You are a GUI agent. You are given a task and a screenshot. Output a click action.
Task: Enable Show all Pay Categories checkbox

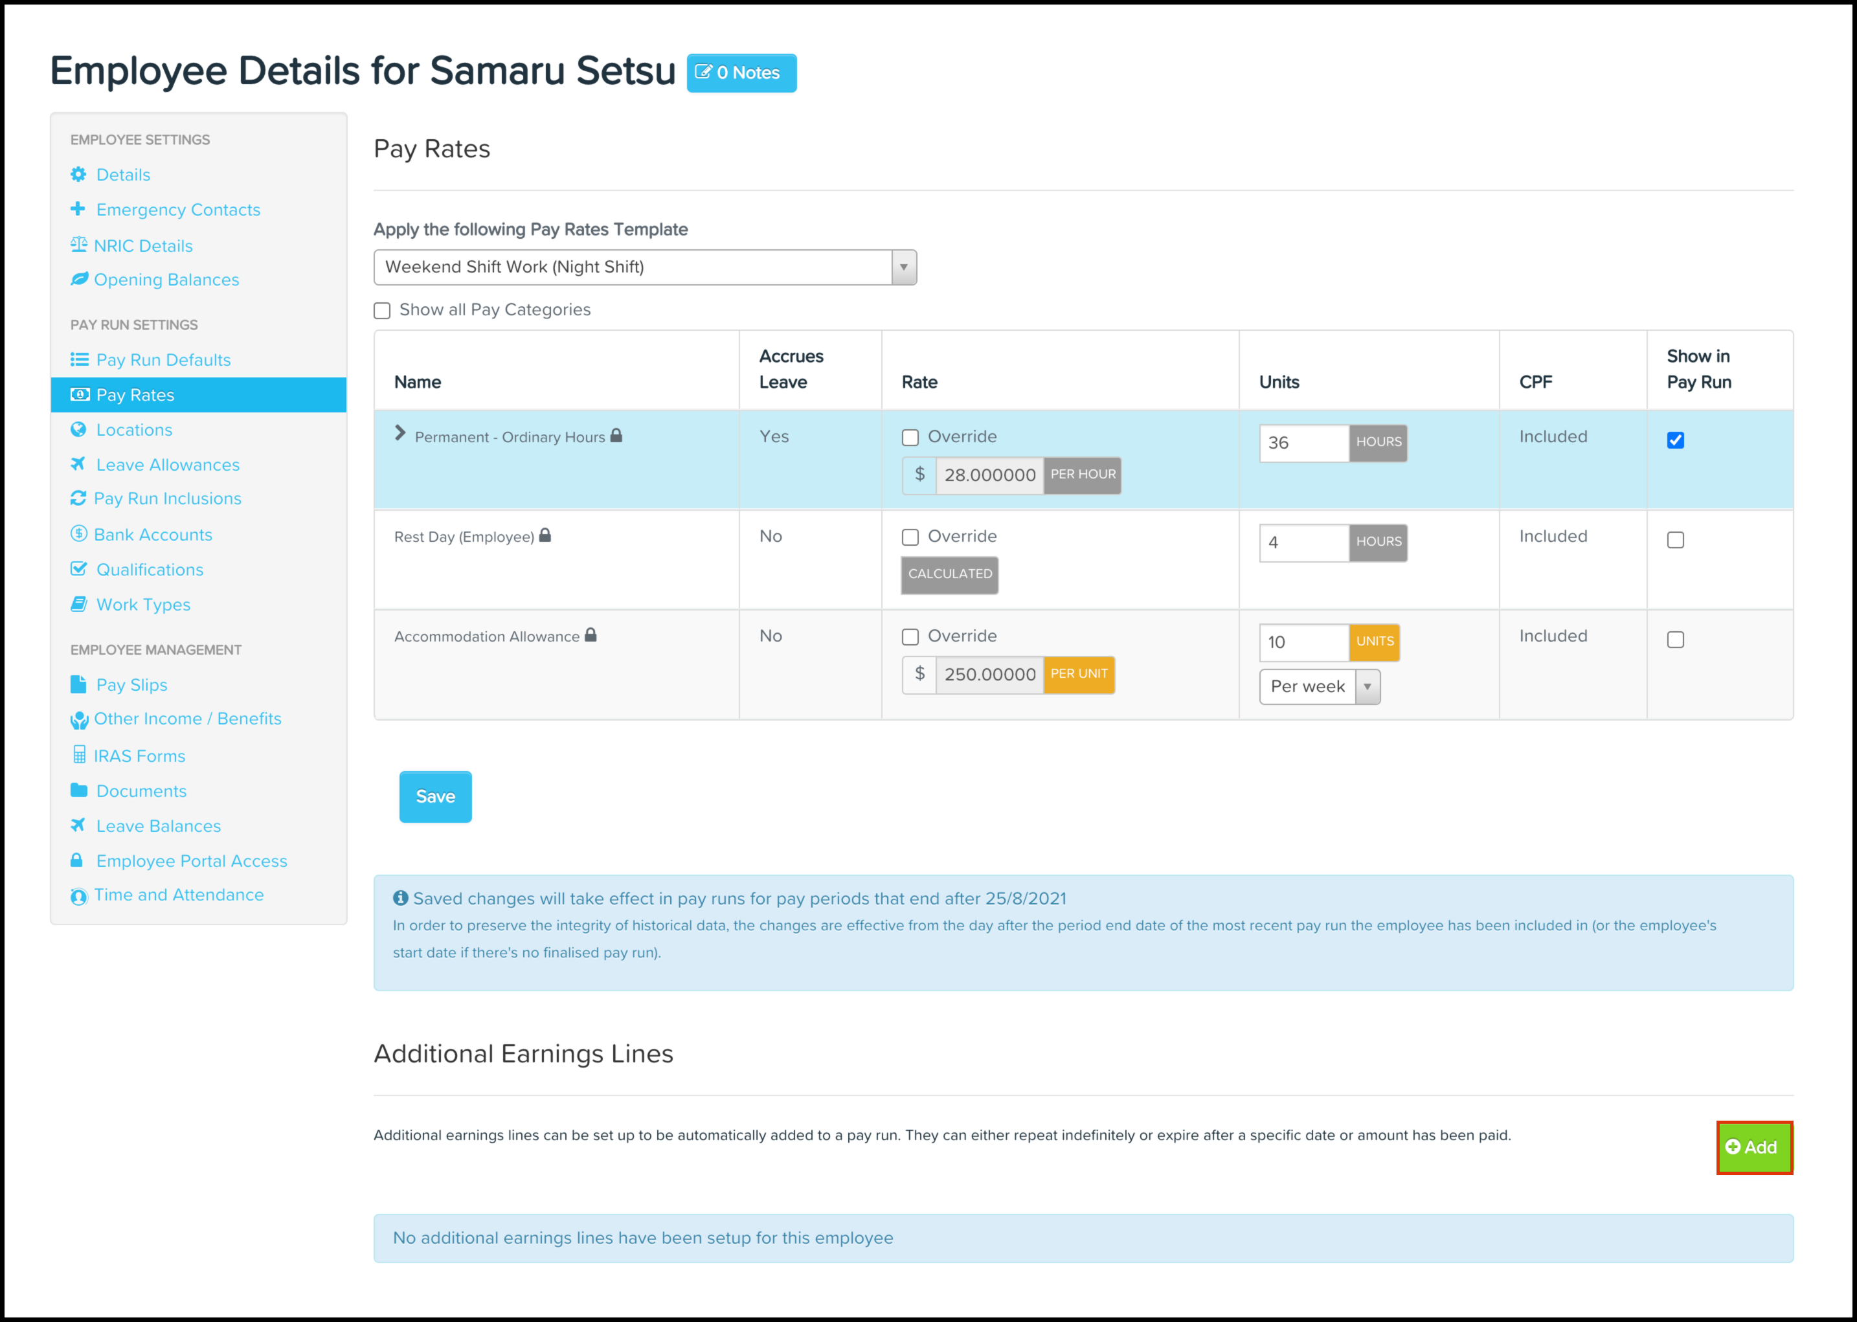tap(382, 311)
